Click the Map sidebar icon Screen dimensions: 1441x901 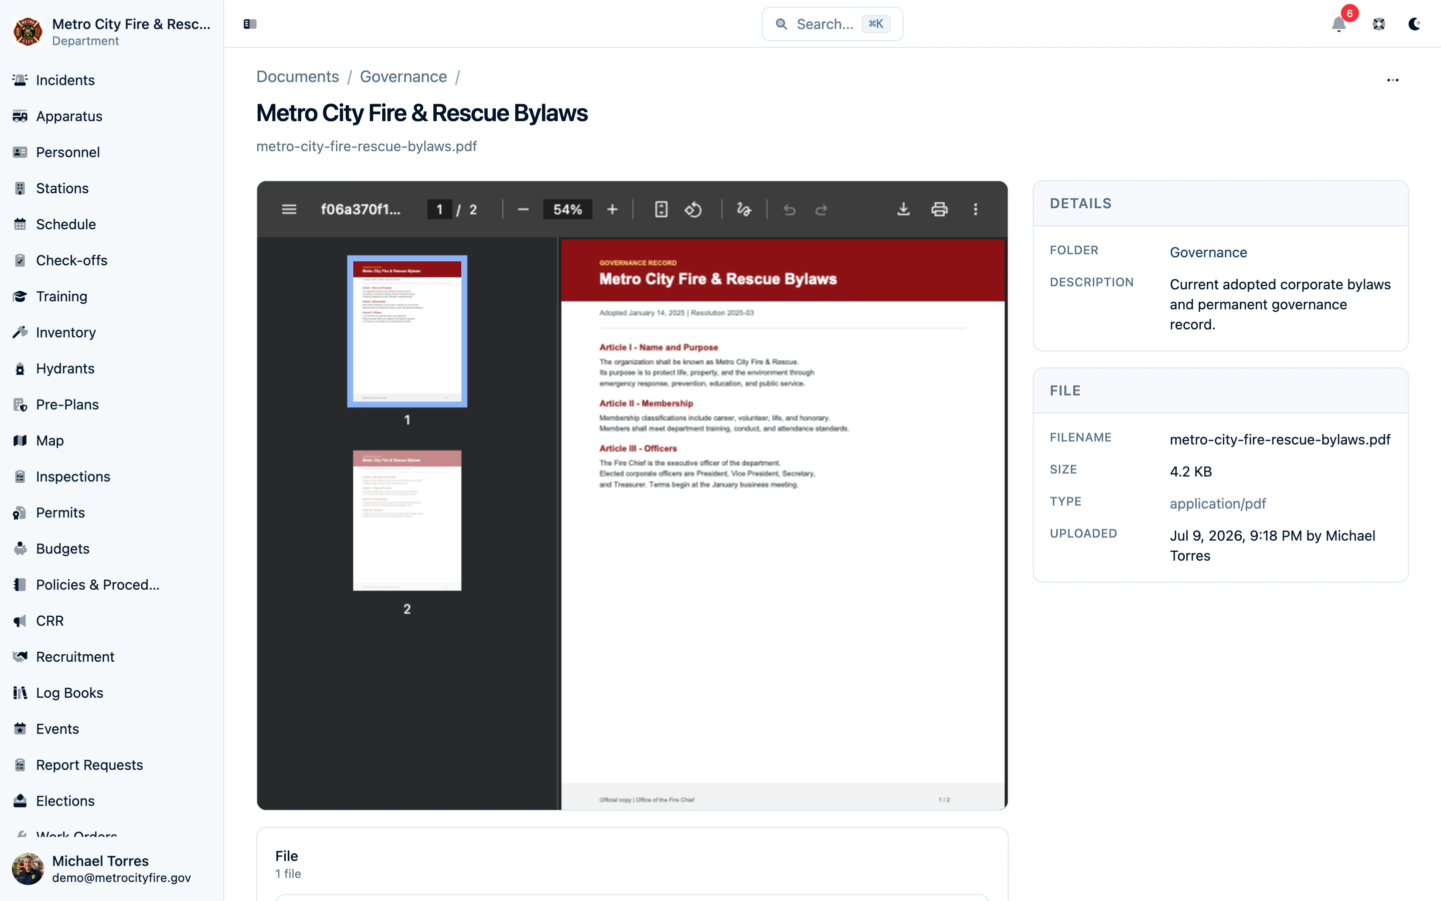[x=20, y=440]
